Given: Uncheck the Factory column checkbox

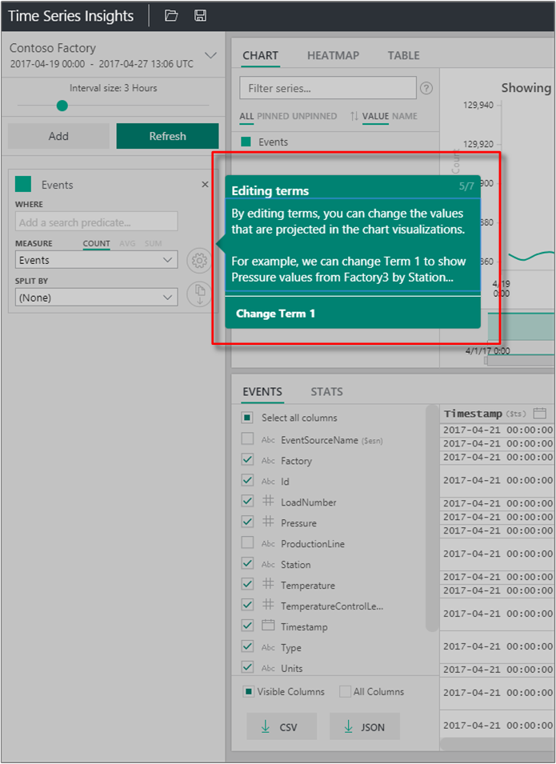Looking at the screenshot, I should tap(247, 459).
